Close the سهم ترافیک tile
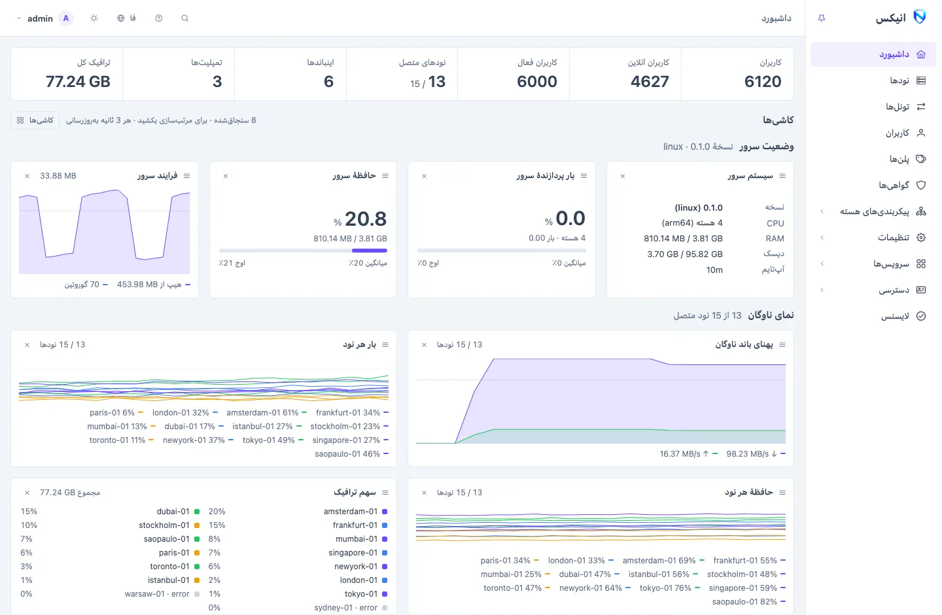 27,493
